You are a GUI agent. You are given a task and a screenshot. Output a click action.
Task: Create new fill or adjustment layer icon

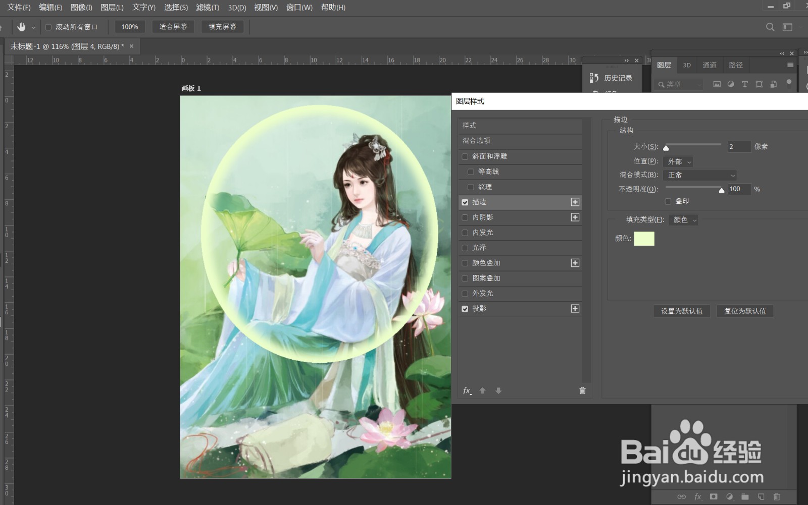click(x=729, y=496)
